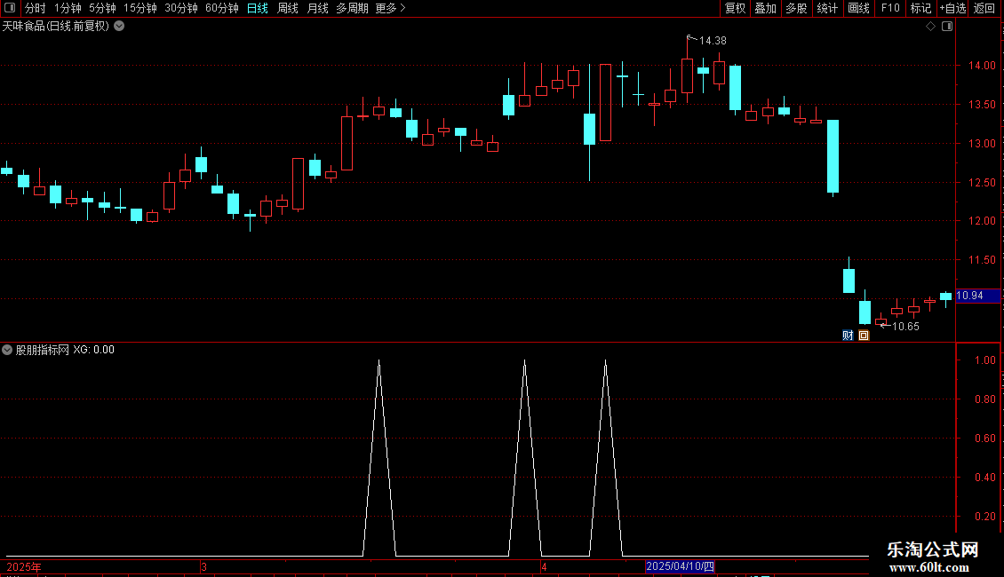Click the 11.50 price axis label
Screen dimensions: 1004x577
click(x=982, y=260)
